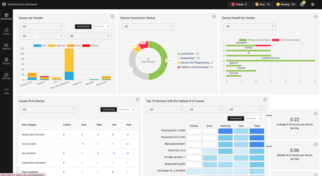Click info icon on Device Connection Status
322x176 pixels.
point(214,17)
